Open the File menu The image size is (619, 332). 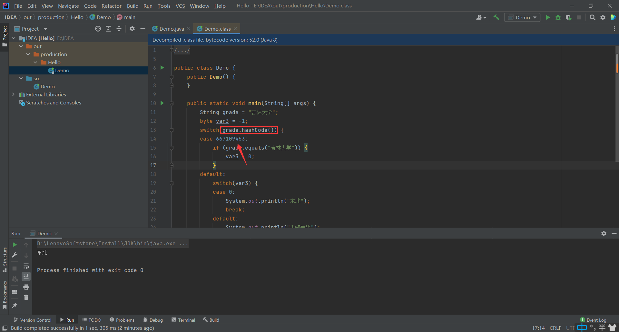point(18,6)
